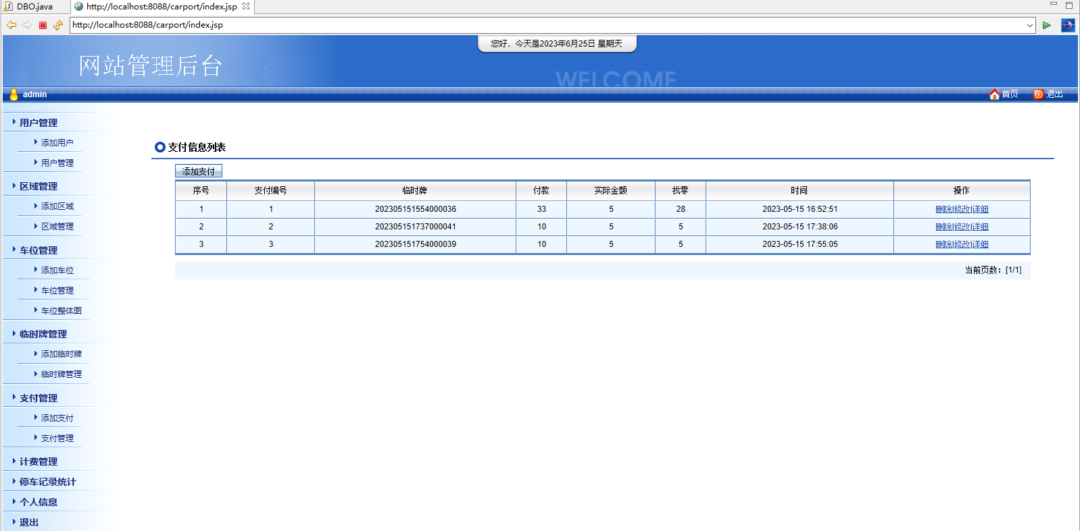Click the 时间 column header
The image size is (1080, 531).
pos(800,191)
